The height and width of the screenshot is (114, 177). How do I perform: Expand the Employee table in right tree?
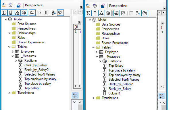(97, 52)
